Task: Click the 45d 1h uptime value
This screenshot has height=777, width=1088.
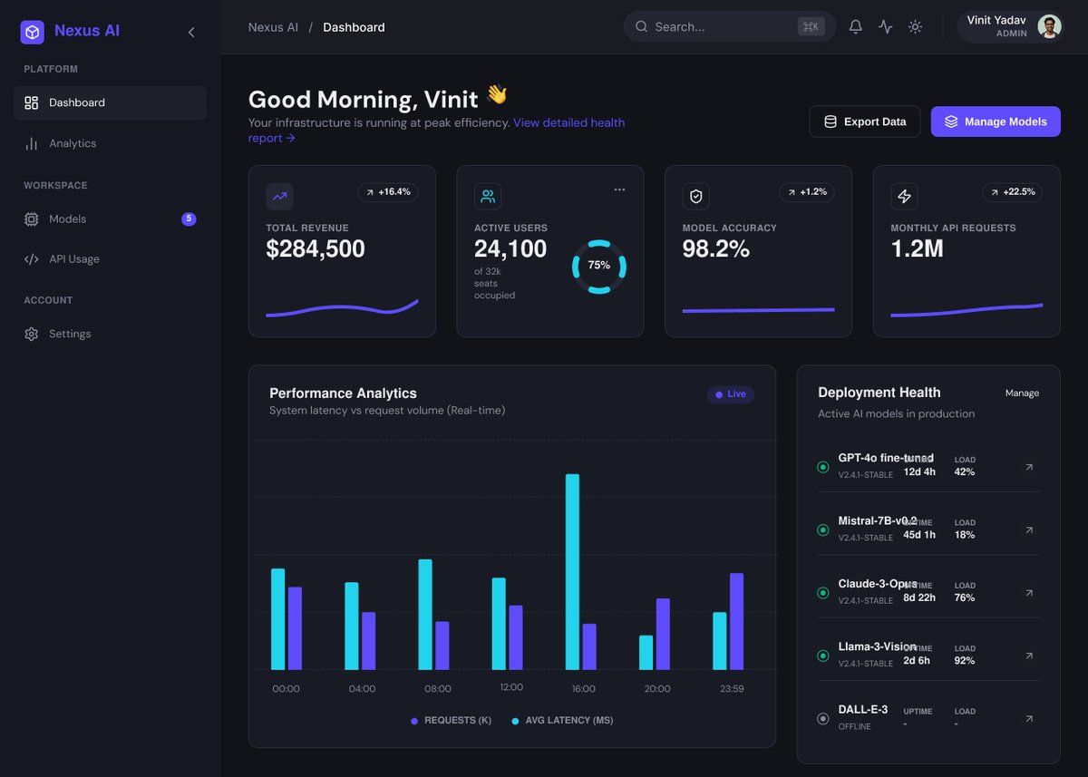Action: (x=919, y=535)
